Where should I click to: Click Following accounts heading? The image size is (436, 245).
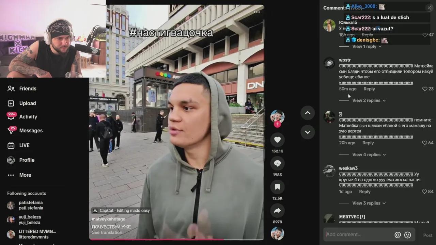tap(27, 193)
